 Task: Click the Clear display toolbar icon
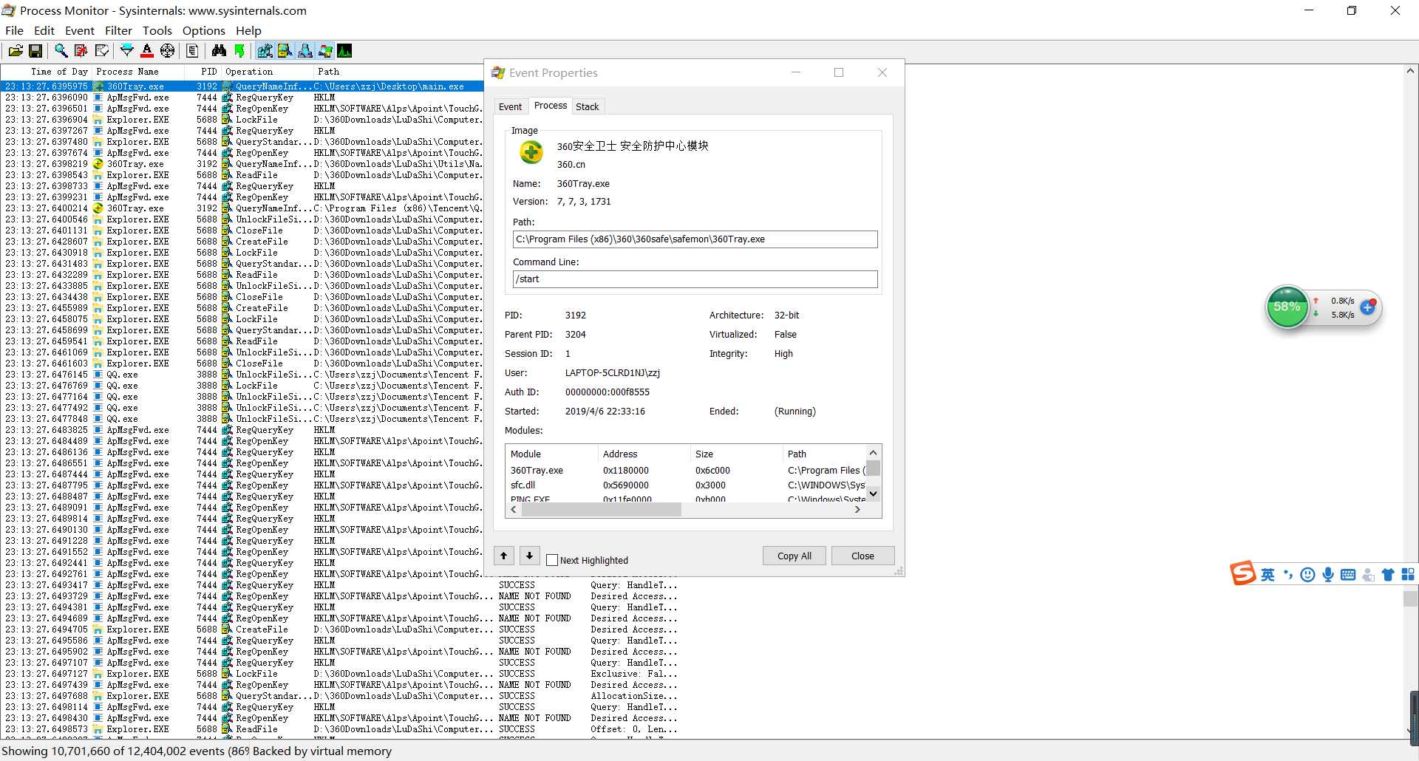click(102, 50)
